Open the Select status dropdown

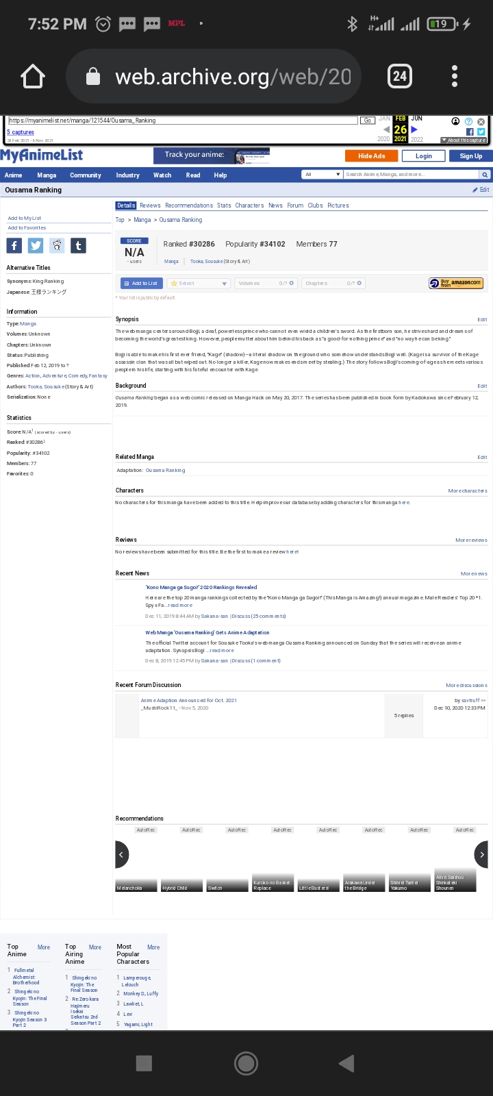[x=199, y=283]
